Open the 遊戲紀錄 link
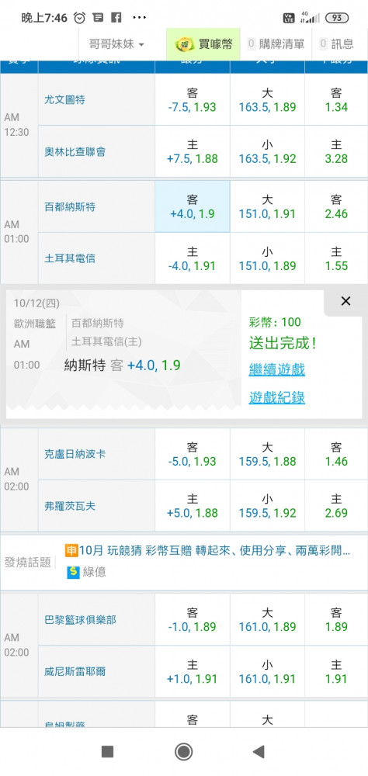 [x=277, y=397]
